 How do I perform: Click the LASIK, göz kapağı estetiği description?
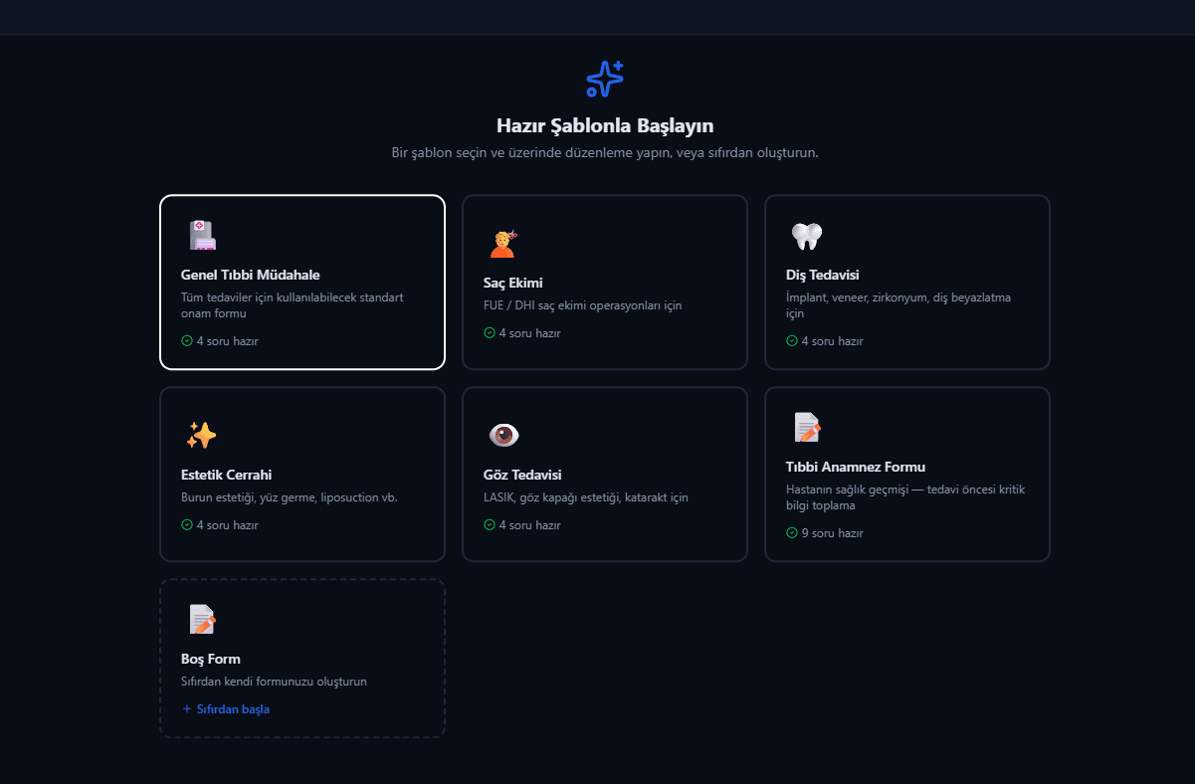pyautogui.click(x=586, y=497)
